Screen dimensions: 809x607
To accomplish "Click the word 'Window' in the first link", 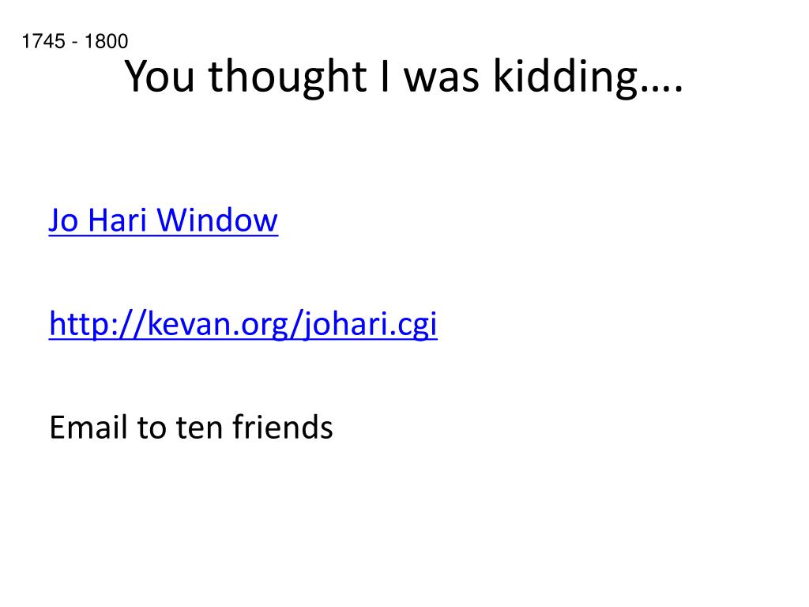I will [217, 221].
